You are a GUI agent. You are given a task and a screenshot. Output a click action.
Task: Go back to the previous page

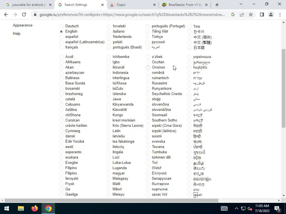click(x=6, y=14)
